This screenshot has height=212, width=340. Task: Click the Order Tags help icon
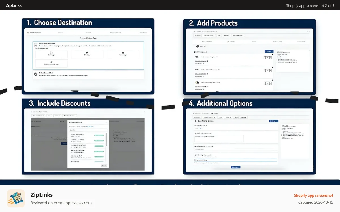click(211, 155)
